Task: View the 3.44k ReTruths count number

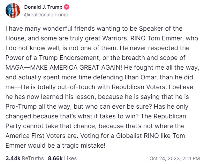Action: click(13, 158)
